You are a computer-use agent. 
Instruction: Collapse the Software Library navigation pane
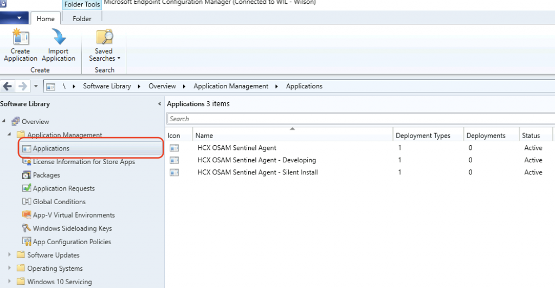pyautogui.click(x=159, y=104)
